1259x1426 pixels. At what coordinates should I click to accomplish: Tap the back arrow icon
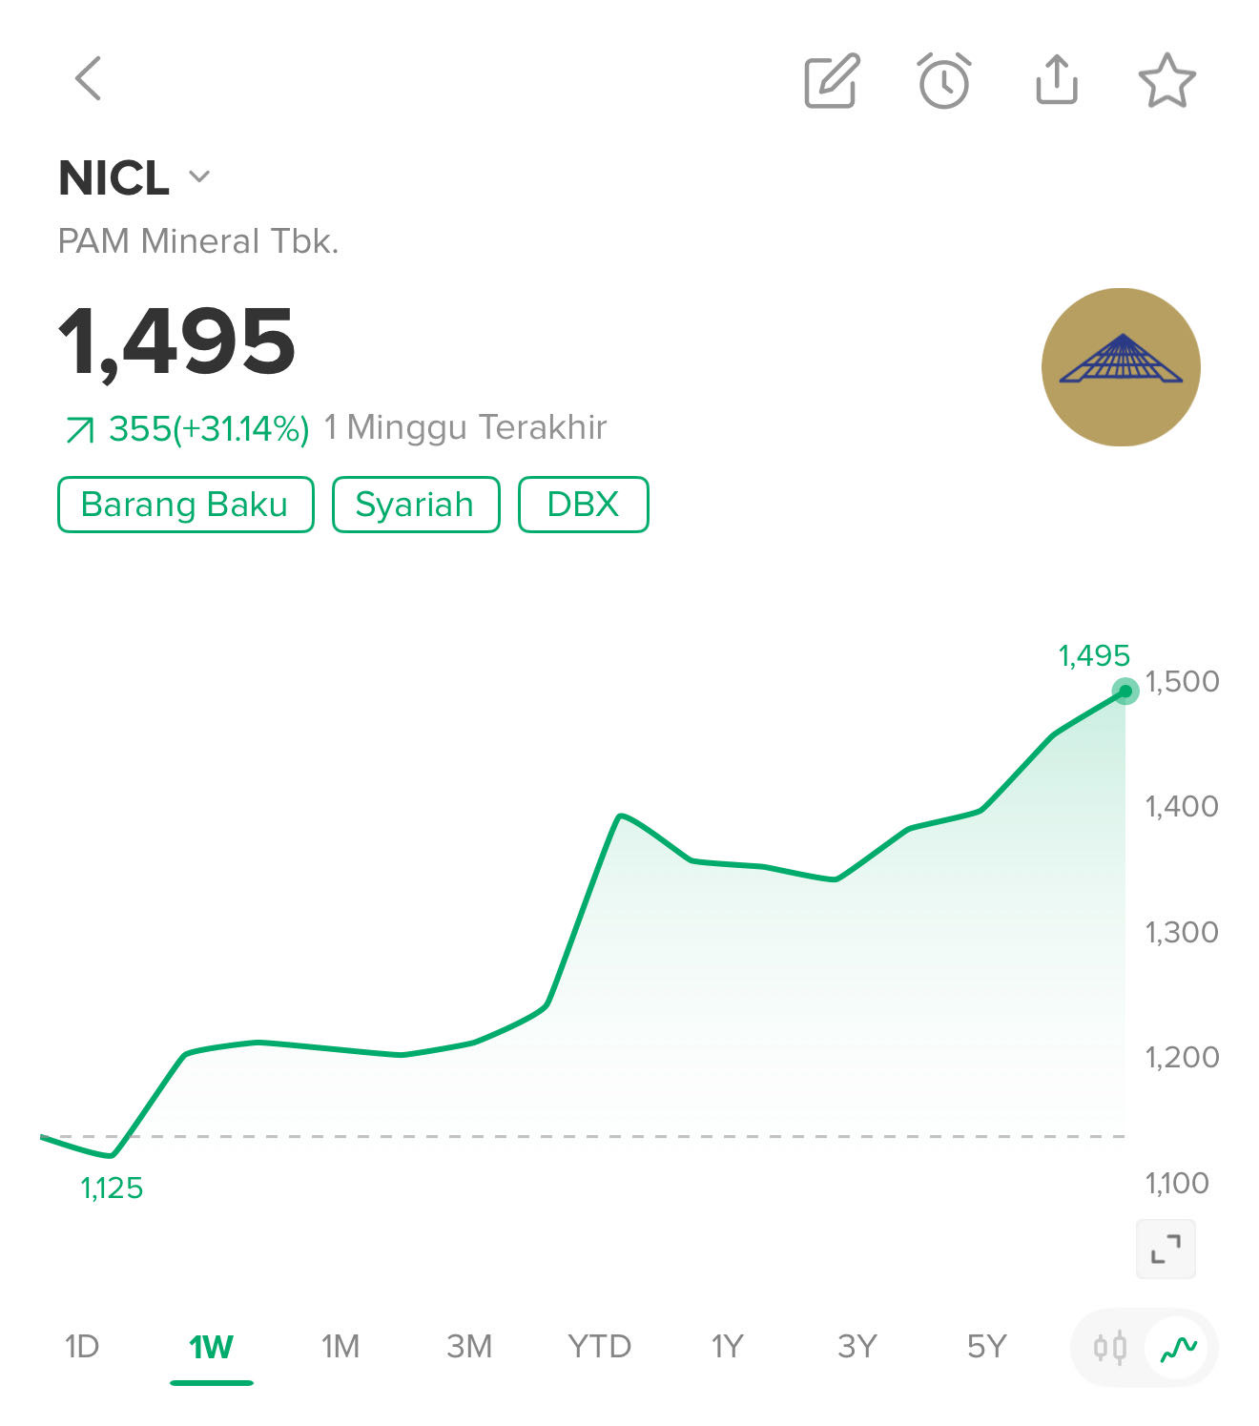(x=88, y=78)
